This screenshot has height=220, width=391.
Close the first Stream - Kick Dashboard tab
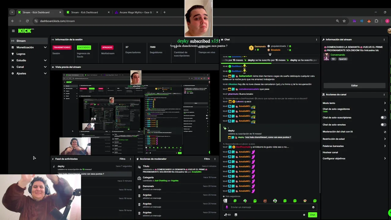[60, 12]
